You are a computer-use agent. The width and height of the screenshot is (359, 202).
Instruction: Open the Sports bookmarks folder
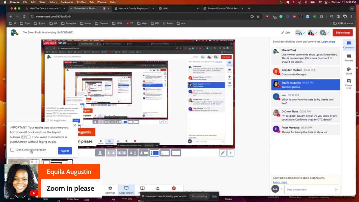39,23
